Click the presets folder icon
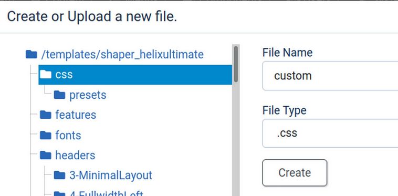The width and height of the screenshot is (398, 196). click(x=60, y=95)
